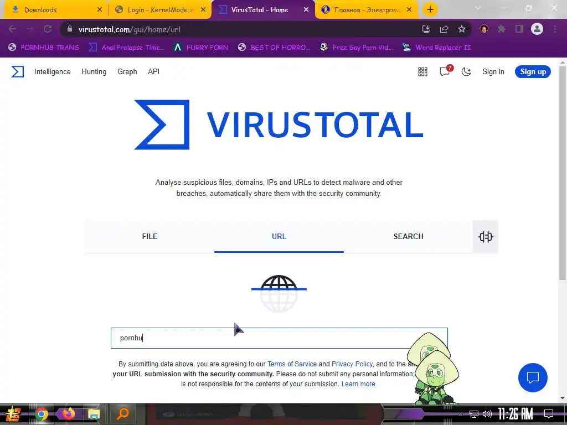Screen dimensions: 567x425
Task: Open the Chrome profile avatar
Action: click(x=537, y=29)
